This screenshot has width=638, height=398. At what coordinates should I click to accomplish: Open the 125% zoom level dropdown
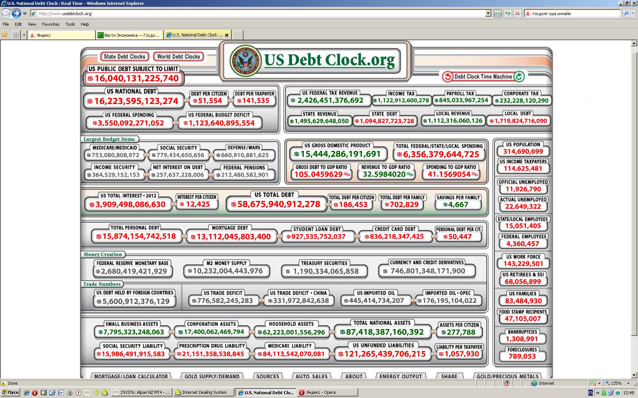coord(628,383)
